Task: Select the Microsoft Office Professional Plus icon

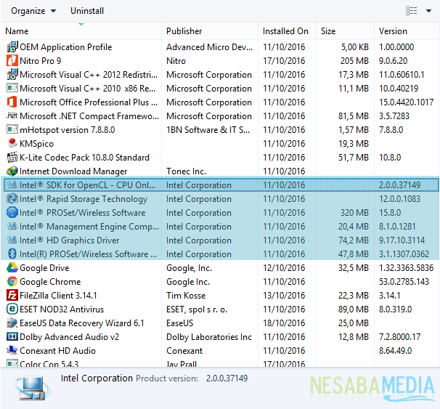Action: [12, 102]
